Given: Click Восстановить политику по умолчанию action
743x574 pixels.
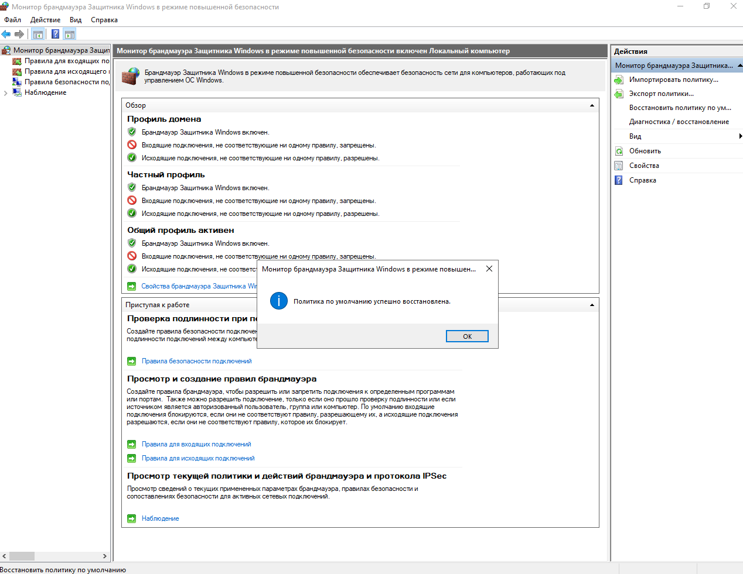Looking at the screenshot, I should (680, 108).
